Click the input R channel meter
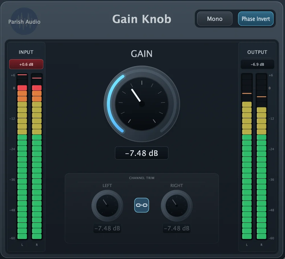Viewport: 285px width, 259px height. tap(37, 157)
